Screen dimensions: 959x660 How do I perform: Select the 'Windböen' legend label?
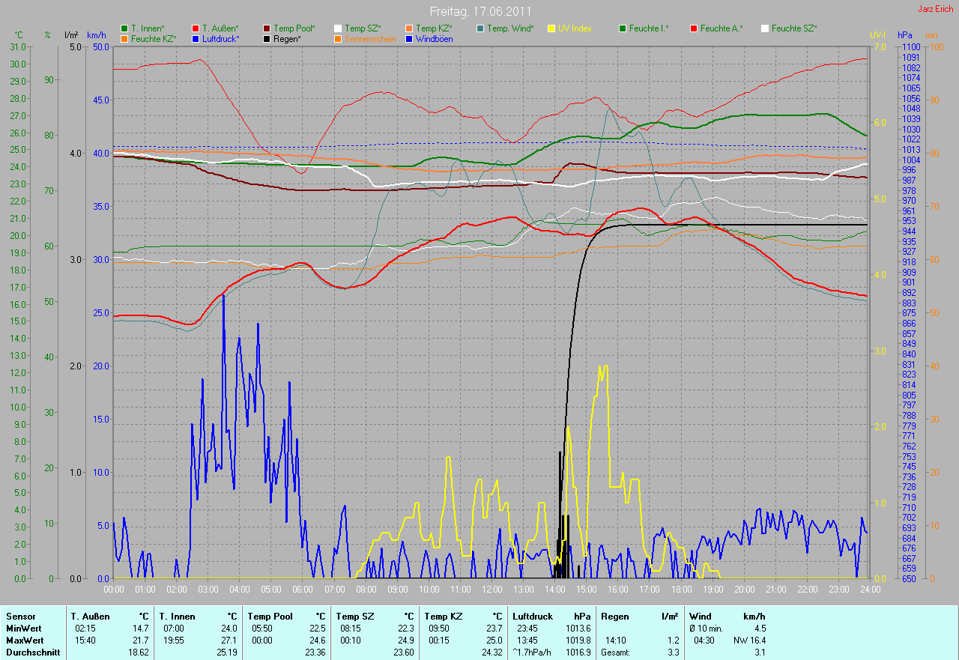point(435,38)
